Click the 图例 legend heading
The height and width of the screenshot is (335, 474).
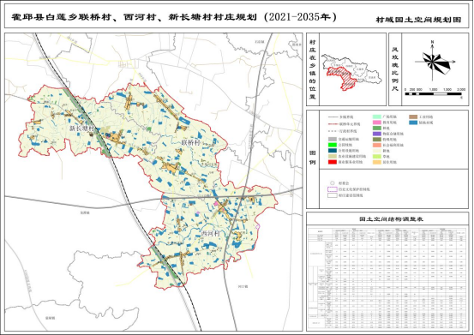(x=313, y=158)
